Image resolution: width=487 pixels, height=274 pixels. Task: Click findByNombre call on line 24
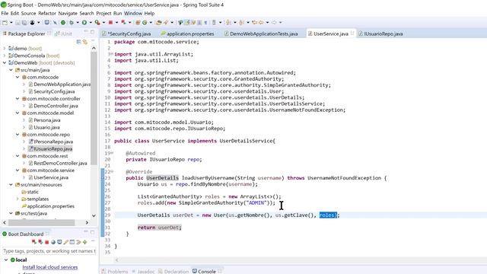[208, 184]
